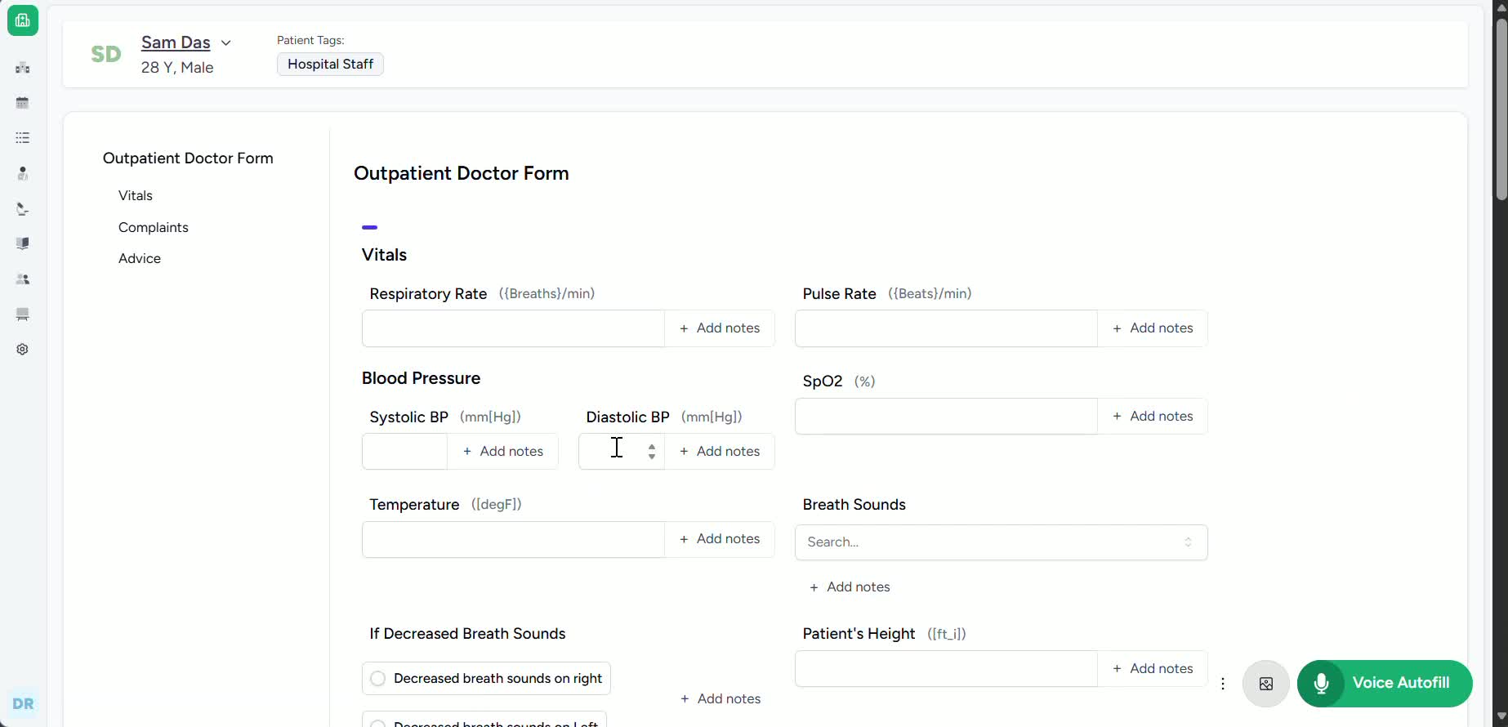The height and width of the screenshot is (727, 1508).
Task: Click the DR user avatar
Action: pos(23,703)
